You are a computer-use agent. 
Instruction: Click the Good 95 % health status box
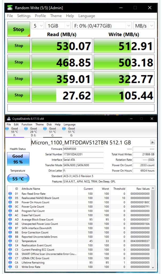pos(18,159)
